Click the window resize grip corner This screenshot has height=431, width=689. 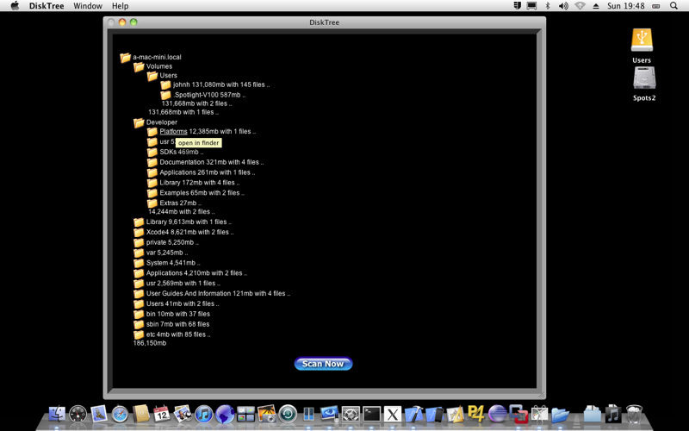coord(543,396)
